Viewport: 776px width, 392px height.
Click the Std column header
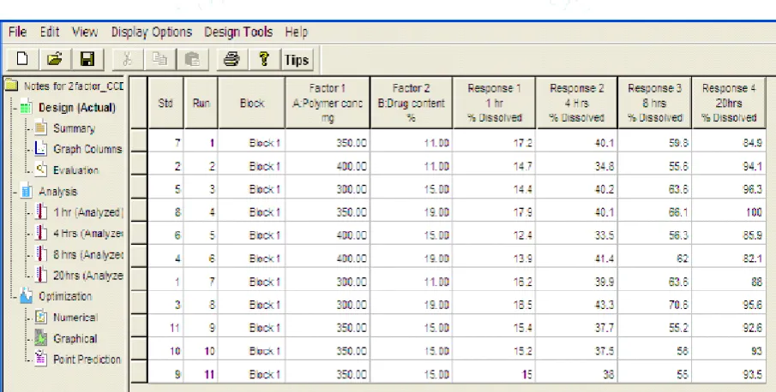[x=165, y=103]
